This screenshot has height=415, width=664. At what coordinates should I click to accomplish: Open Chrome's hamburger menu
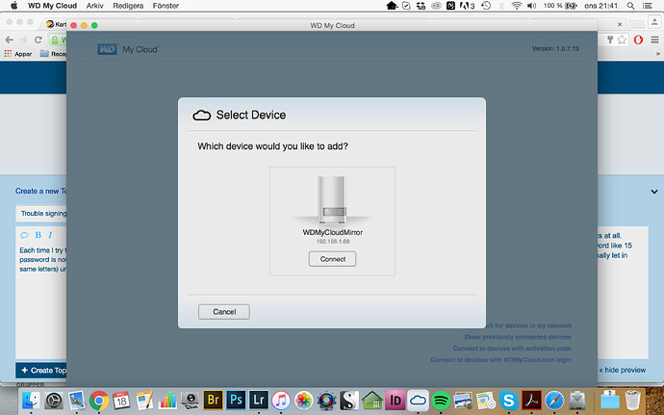coord(654,39)
